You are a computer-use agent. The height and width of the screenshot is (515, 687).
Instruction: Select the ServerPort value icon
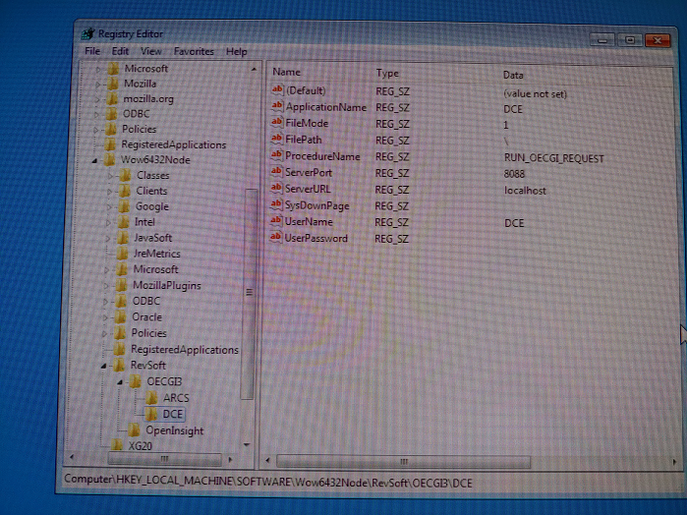click(x=276, y=172)
